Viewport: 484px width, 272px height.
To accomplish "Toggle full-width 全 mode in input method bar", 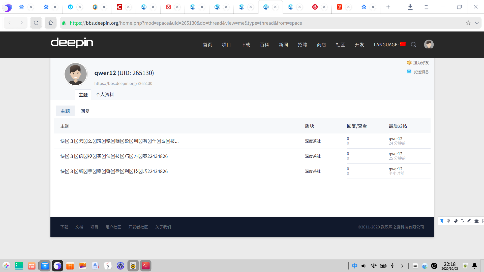I will [476, 221].
